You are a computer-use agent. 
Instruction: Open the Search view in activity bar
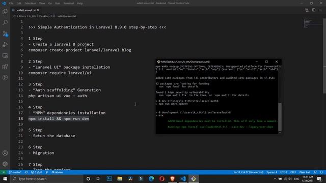click(5, 22)
